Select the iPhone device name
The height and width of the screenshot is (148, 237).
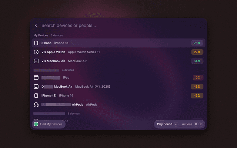(x=46, y=43)
